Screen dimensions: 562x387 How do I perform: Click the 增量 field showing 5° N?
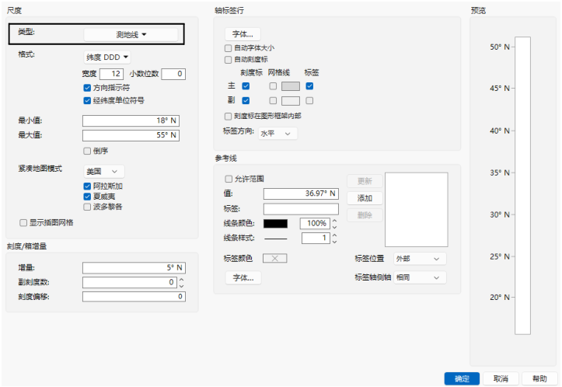(x=134, y=267)
